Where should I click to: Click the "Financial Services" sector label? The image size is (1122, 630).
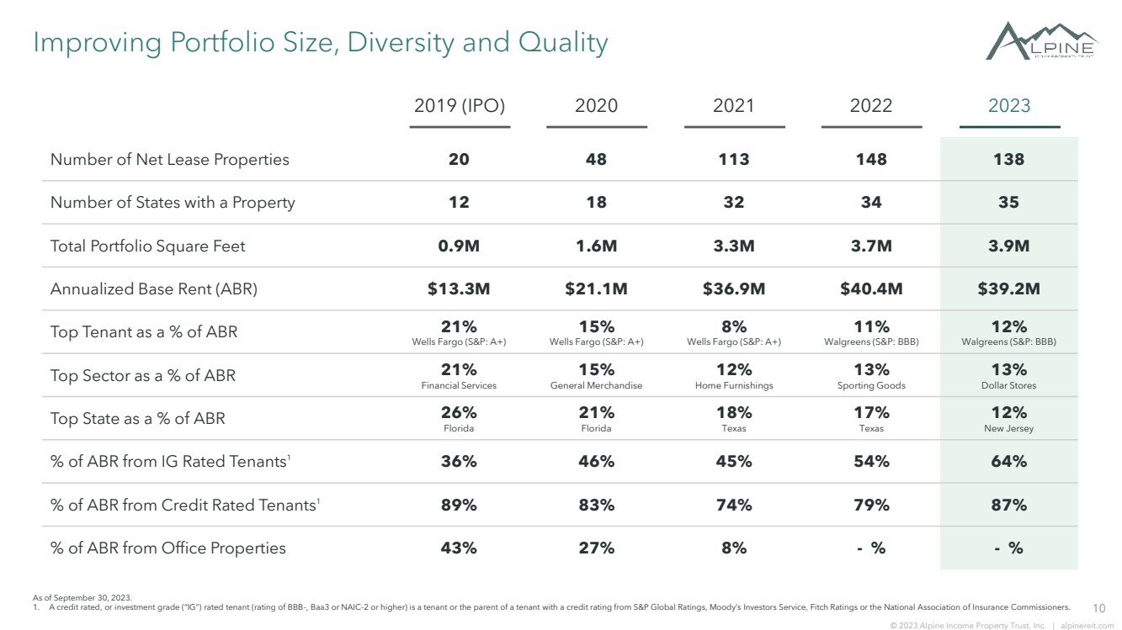click(x=459, y=385)
